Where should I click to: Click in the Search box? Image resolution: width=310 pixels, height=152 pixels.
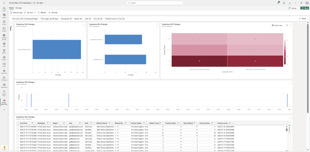tap(155, 3)
